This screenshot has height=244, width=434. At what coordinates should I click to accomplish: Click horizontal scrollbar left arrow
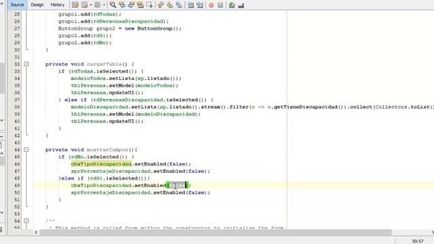pos(36,232)
